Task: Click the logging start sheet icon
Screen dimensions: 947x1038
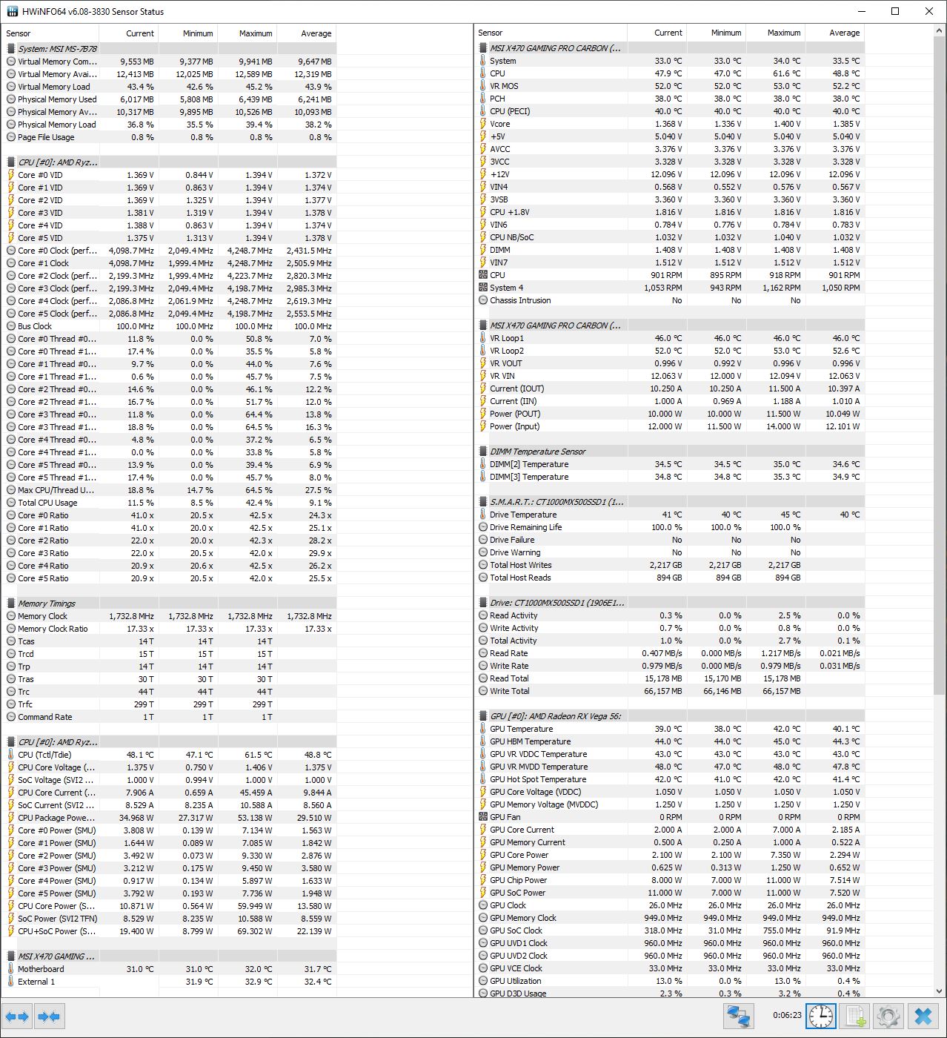Action: [854, 1016]
